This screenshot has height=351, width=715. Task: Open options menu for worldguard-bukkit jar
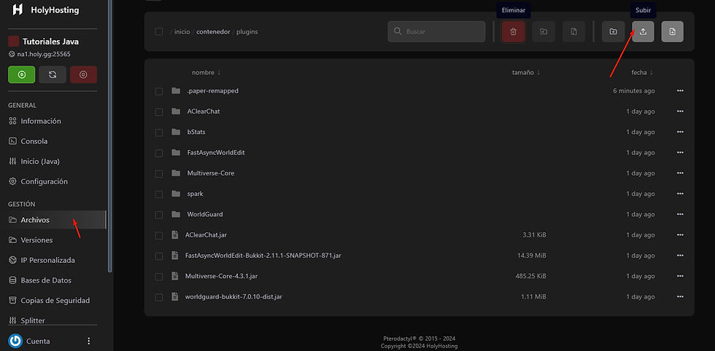click(680, 296)
